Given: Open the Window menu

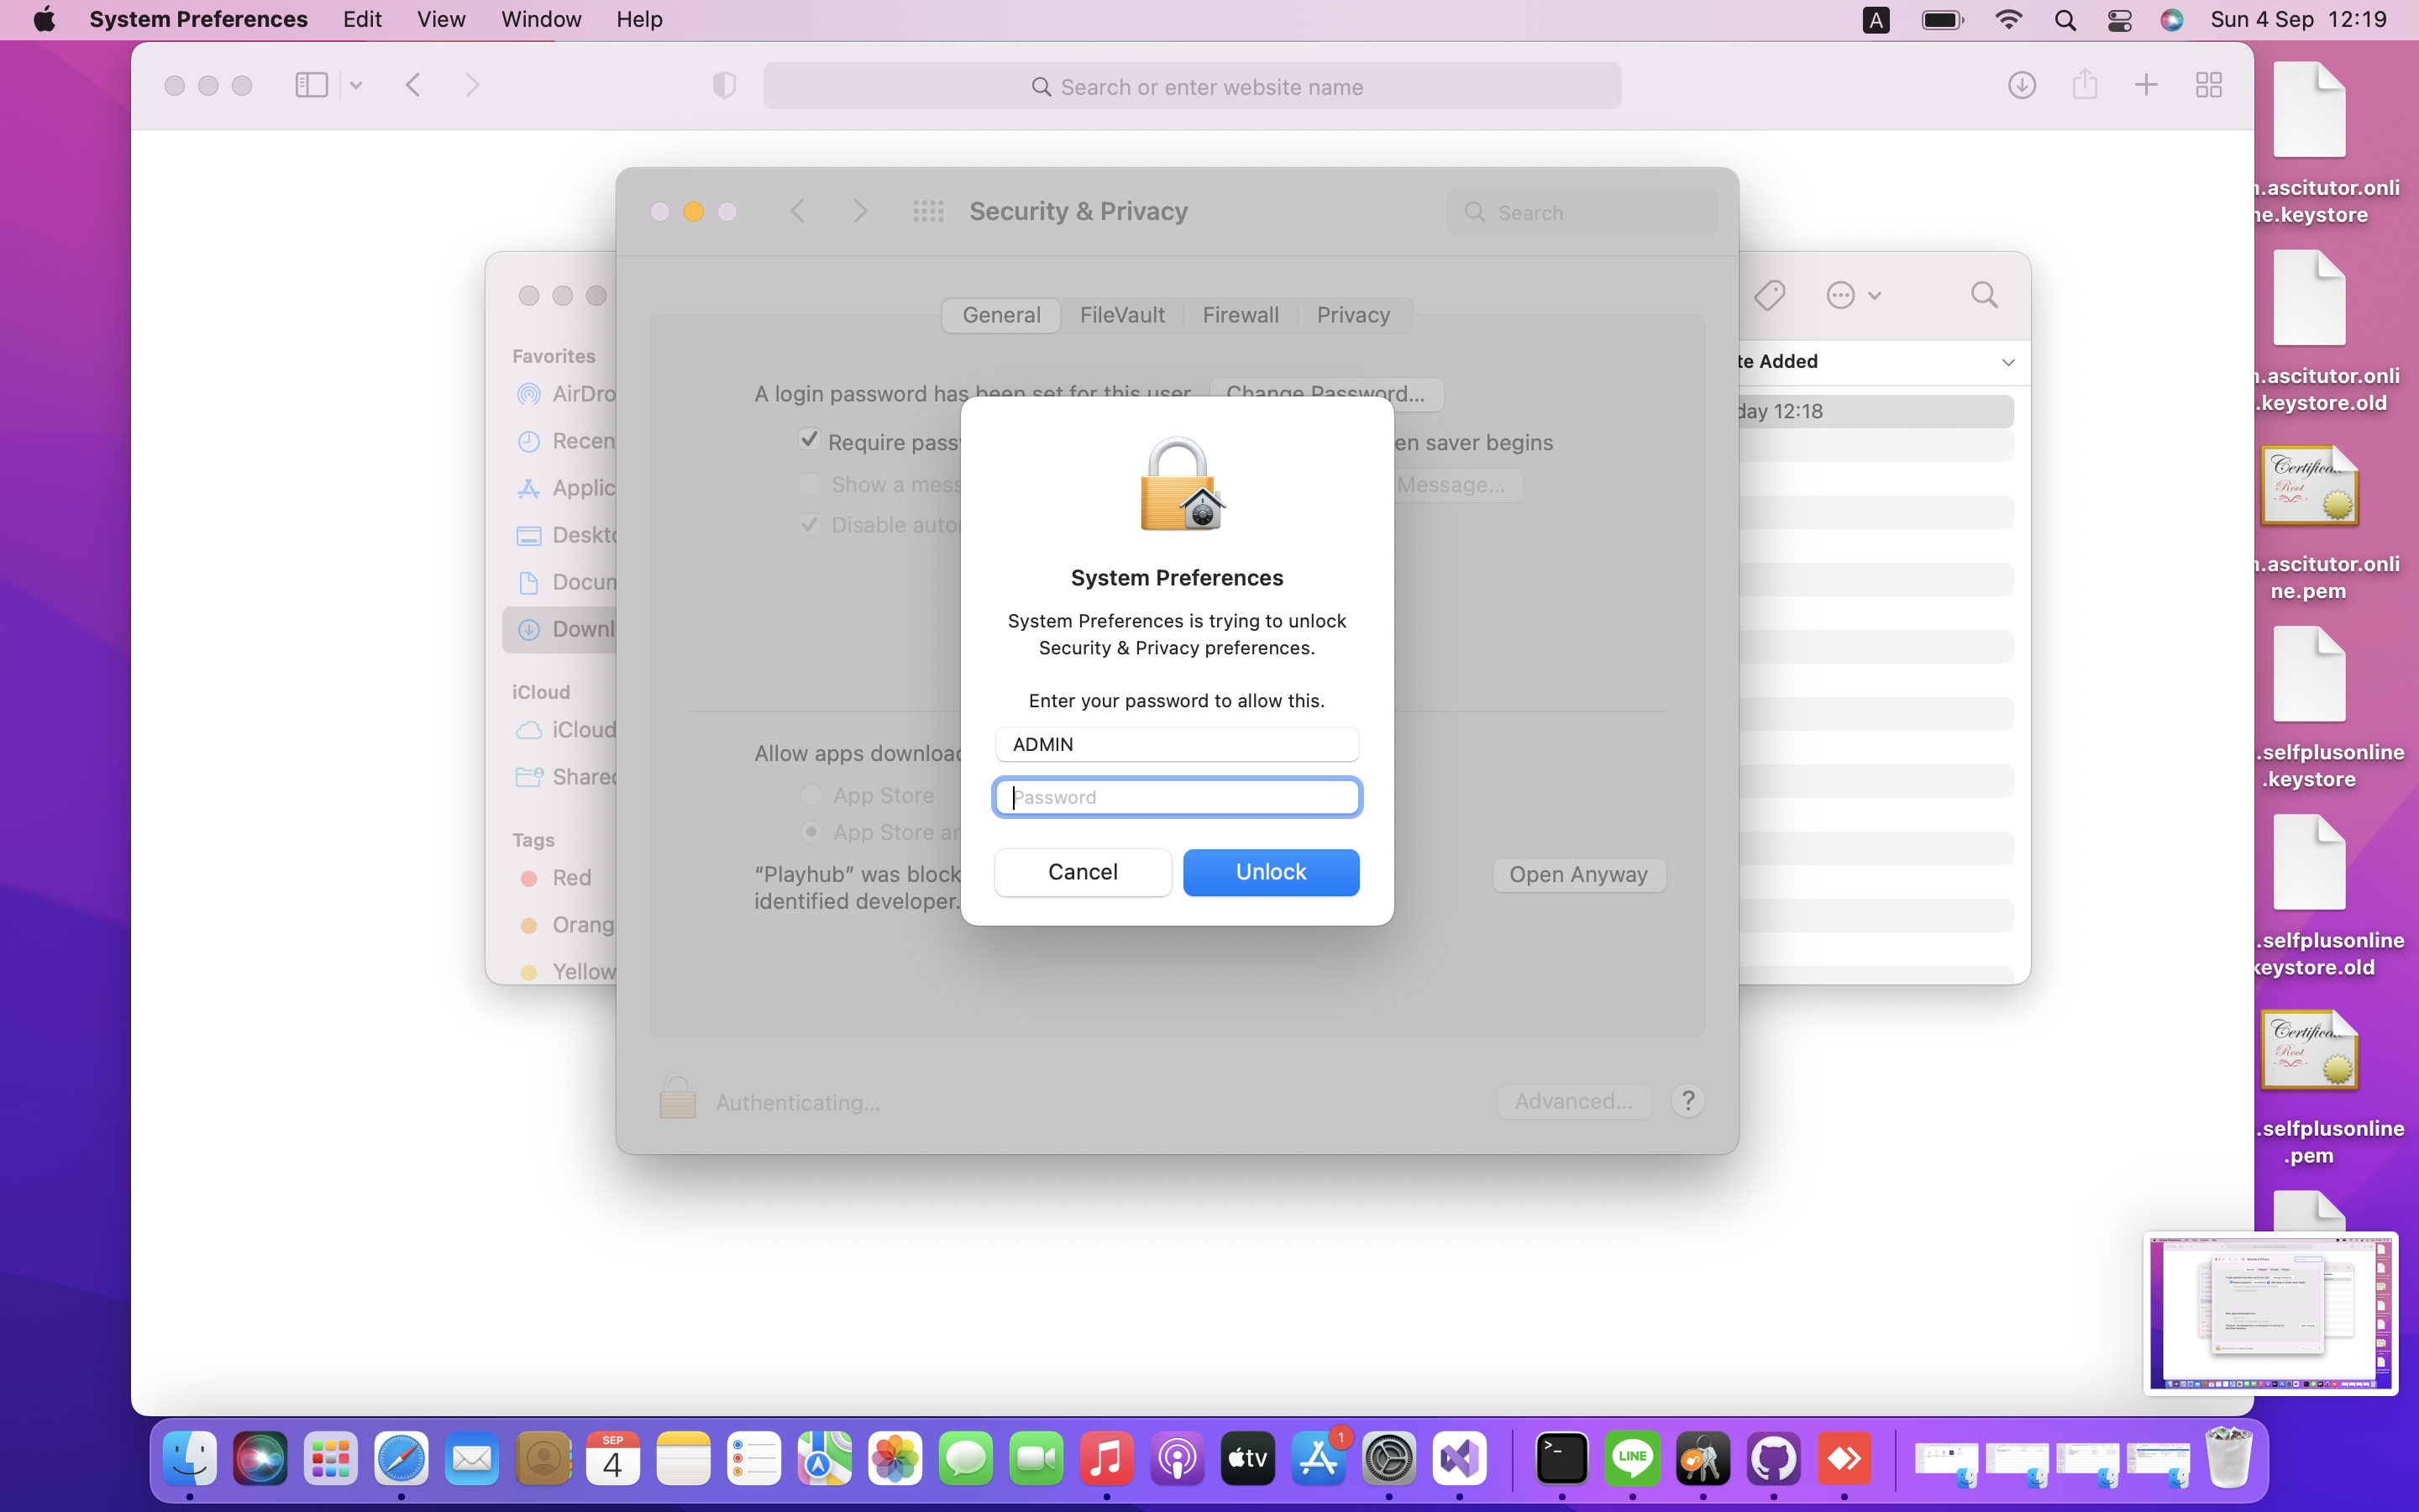Looking at the screenshot, I should point(541,19).
